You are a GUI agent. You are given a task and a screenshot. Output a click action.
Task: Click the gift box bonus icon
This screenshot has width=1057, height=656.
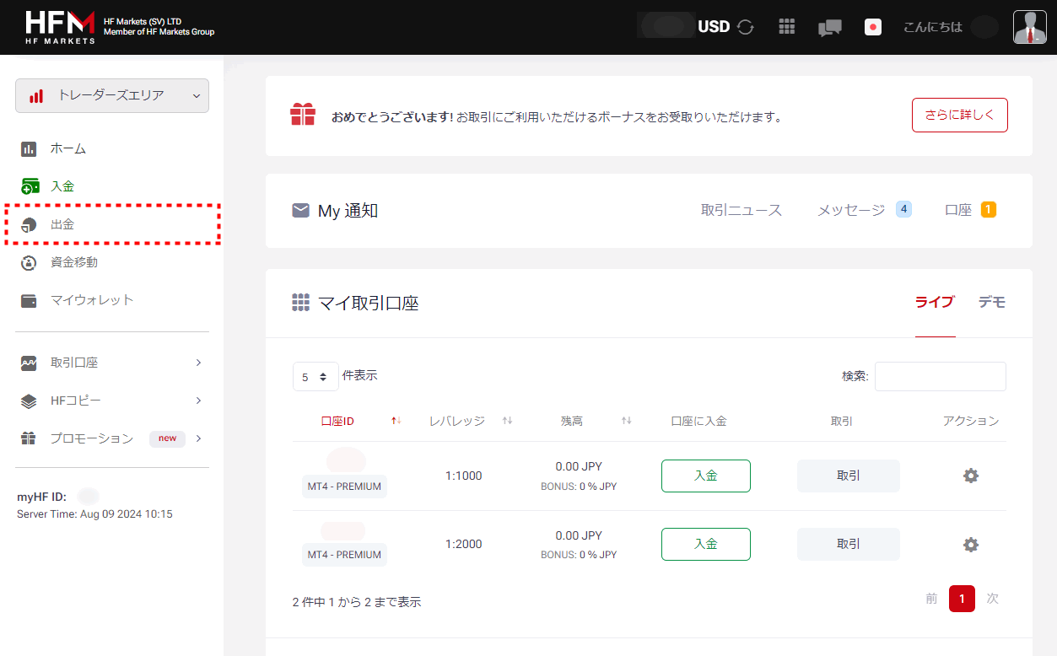point(302,115)
